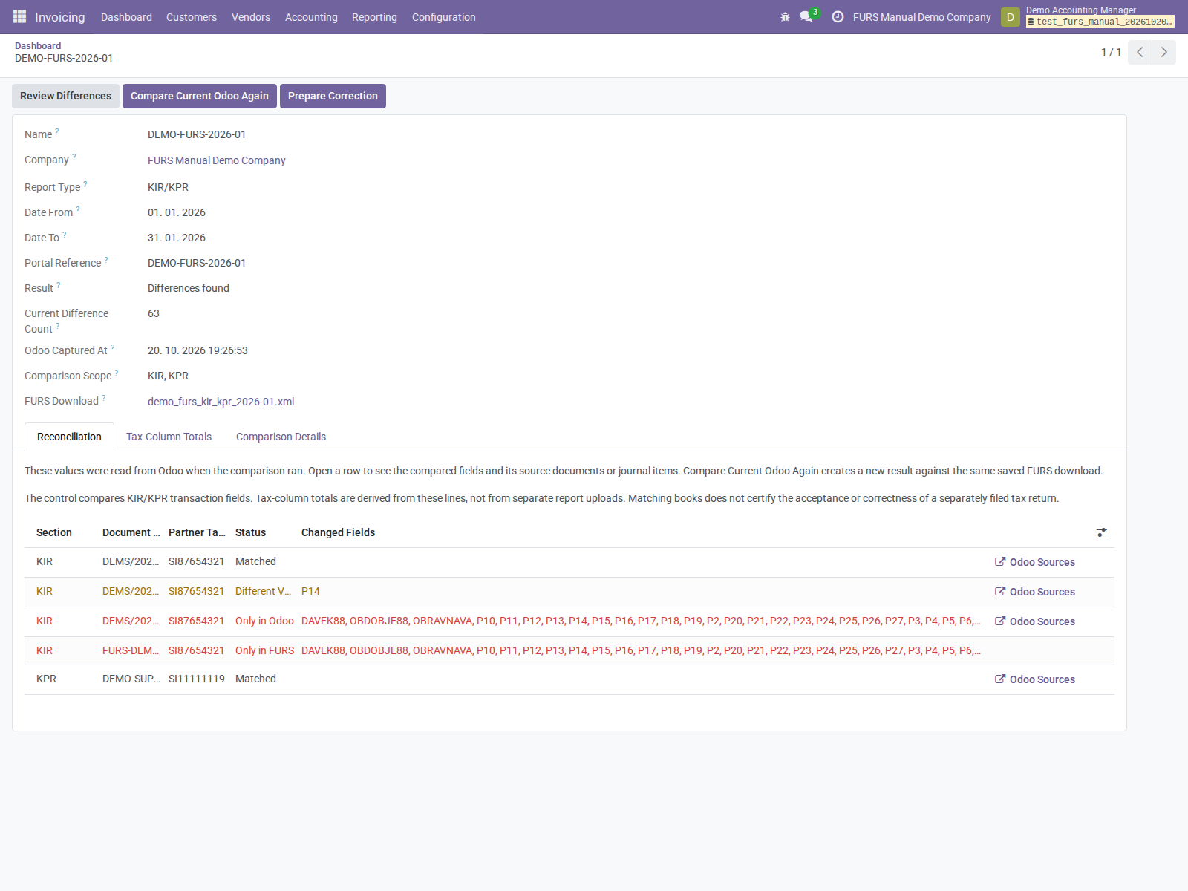1188x891 pixels.
Task: Open FURS Manual Demo Company link
Action: [217, 160]
